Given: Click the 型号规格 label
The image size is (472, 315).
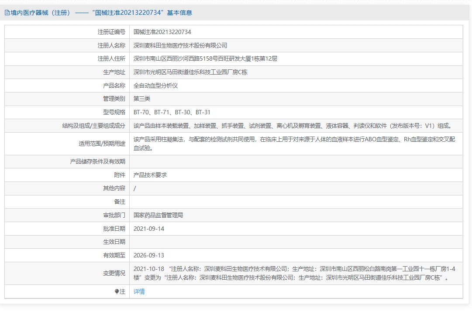Looking at the screenshot, I should (114, 112).
